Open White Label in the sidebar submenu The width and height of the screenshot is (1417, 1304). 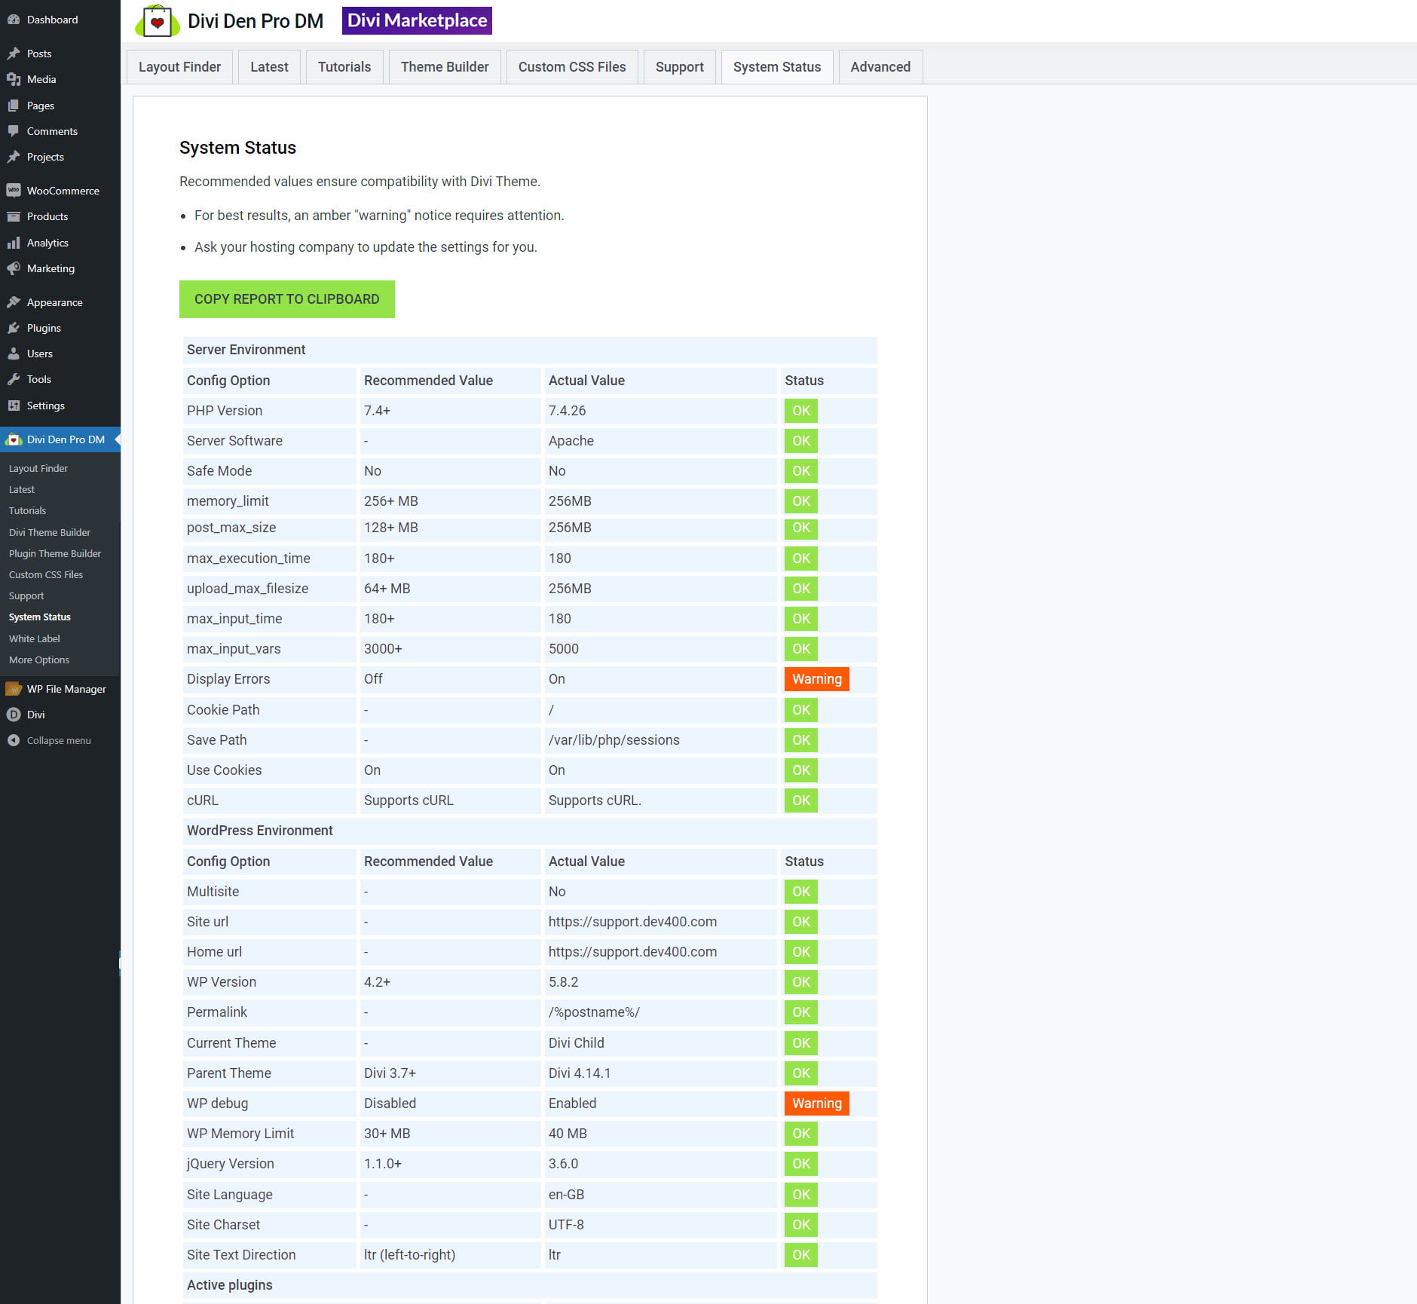click(35, 638)
